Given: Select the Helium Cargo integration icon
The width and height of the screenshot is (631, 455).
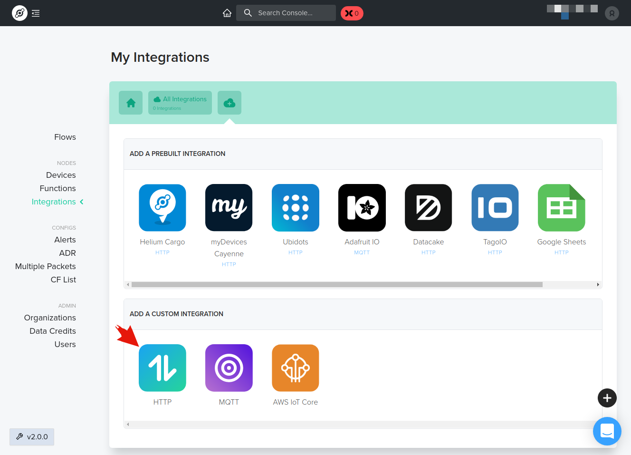Looking at the screenshot, I should point(163,208).
